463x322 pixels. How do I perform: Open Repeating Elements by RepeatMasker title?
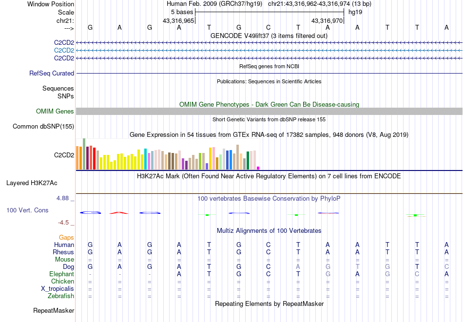[x=269, y=303]
